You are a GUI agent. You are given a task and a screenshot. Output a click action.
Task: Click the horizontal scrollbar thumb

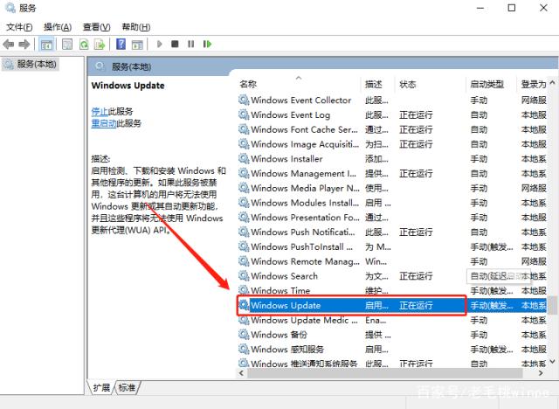coord(385,373)
